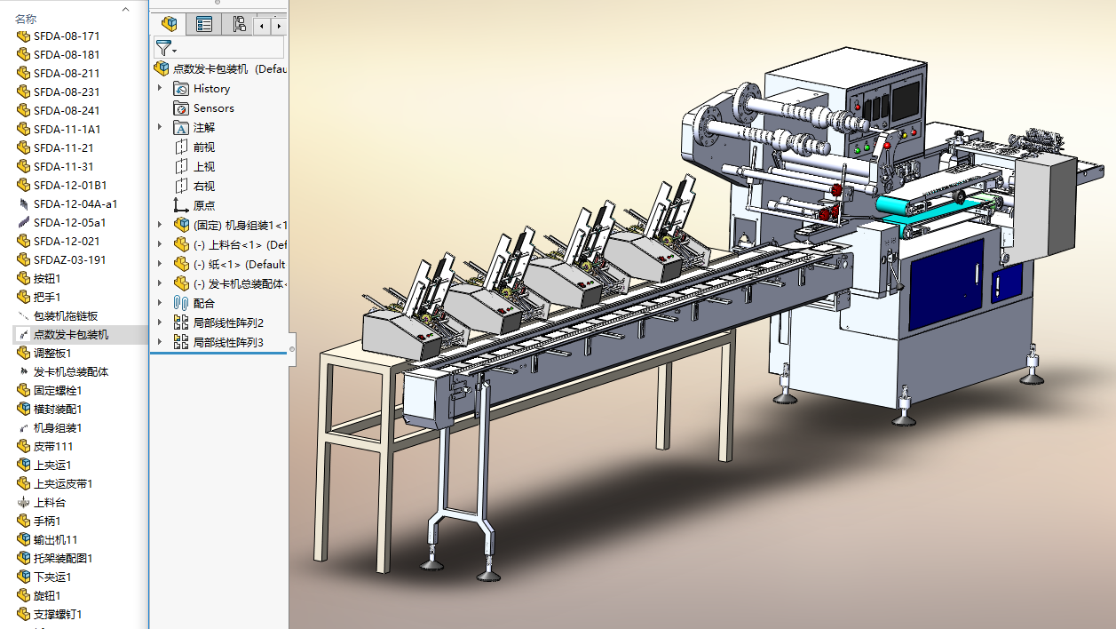Sort file list by 名称 column header
This screenshot has height=629, width=1116.
click(25, 20)
